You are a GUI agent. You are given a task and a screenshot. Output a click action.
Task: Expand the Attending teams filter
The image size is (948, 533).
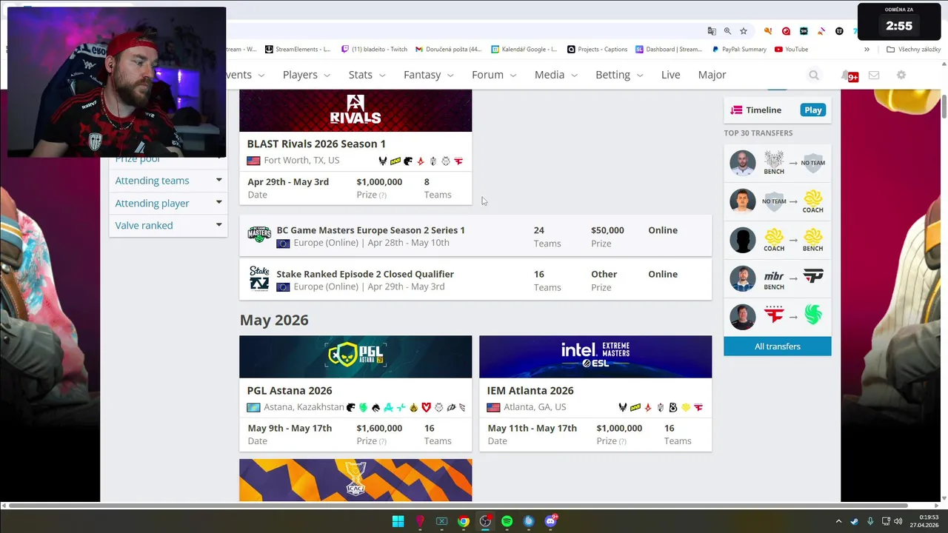[168, 181]
